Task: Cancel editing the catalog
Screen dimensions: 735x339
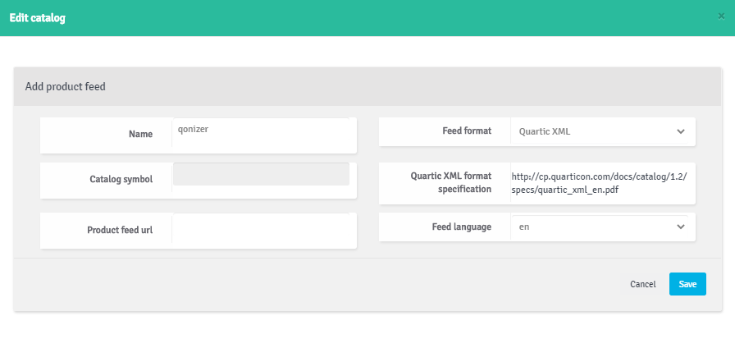Action: coord(642,284)
